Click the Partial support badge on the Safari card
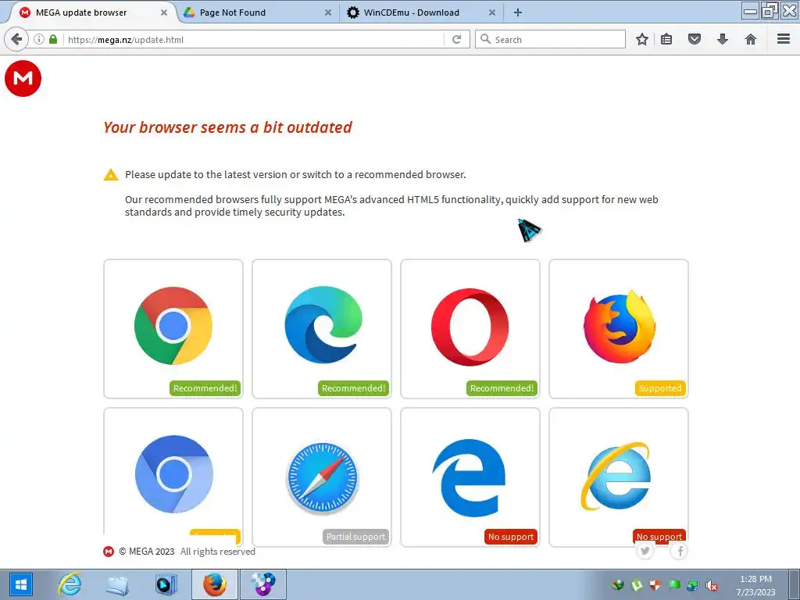Viewport: 800px width, 600px height. (x=356, y=537)
